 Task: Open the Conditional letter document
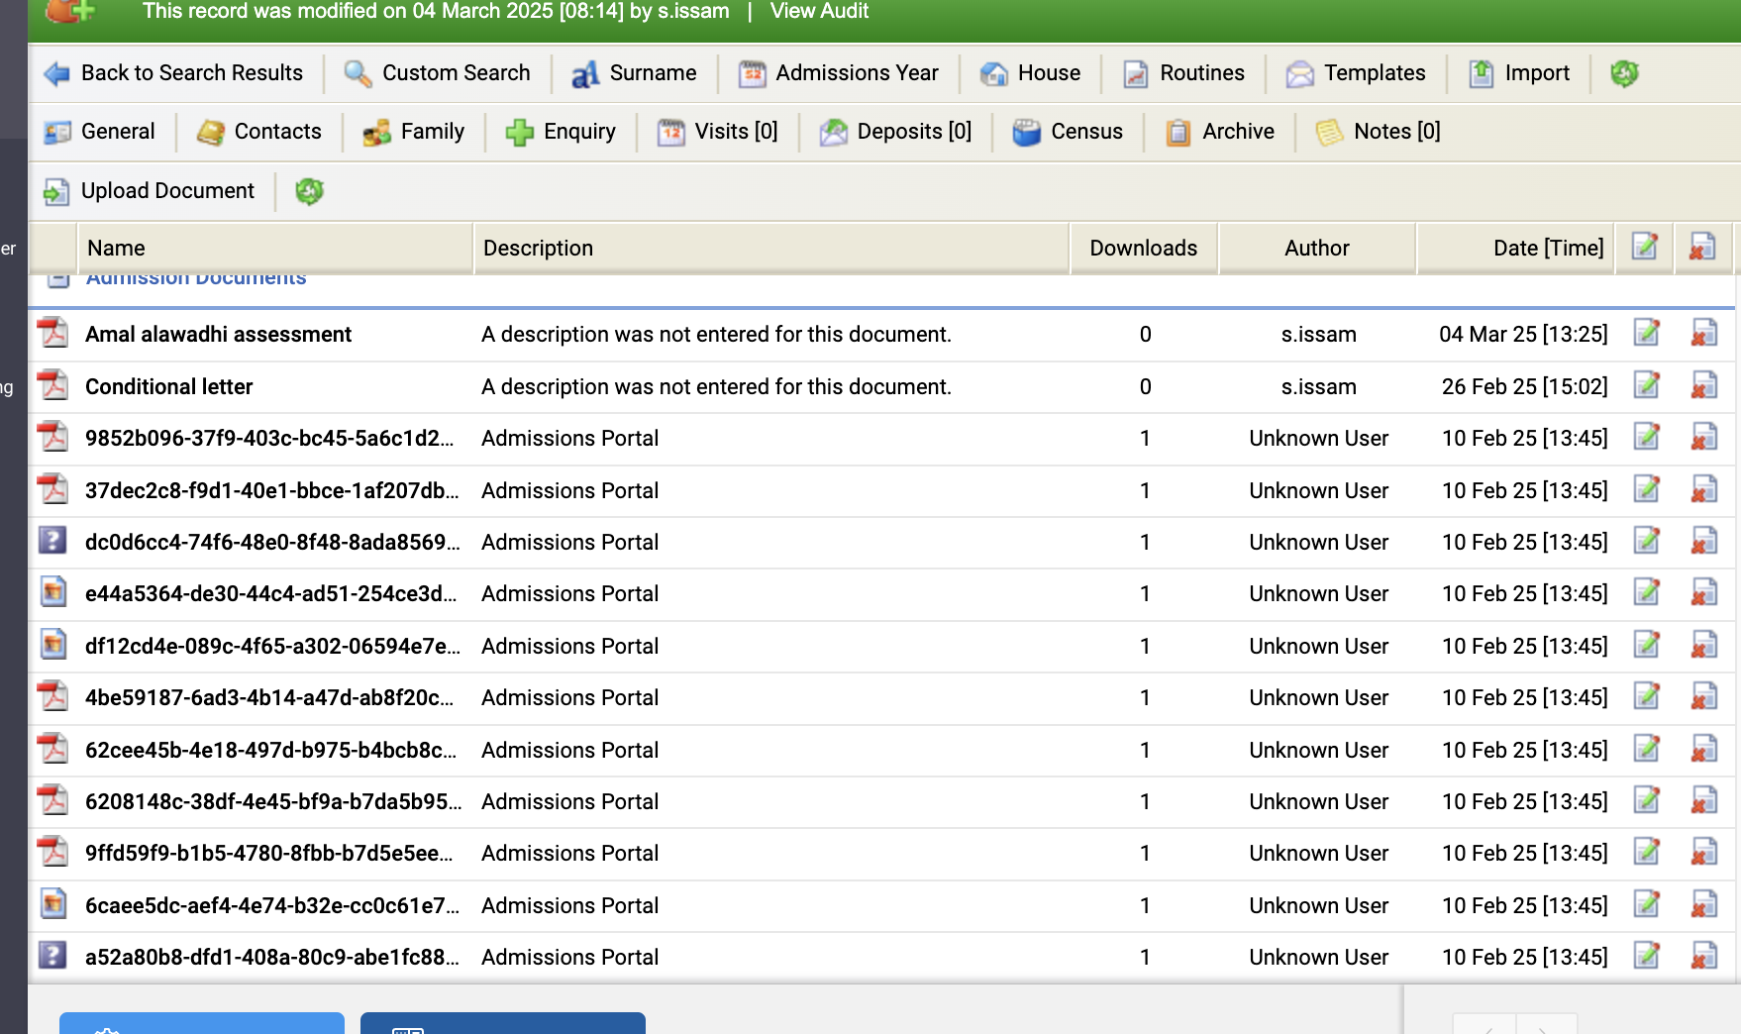pyautogui.click(x=168, y=386)
